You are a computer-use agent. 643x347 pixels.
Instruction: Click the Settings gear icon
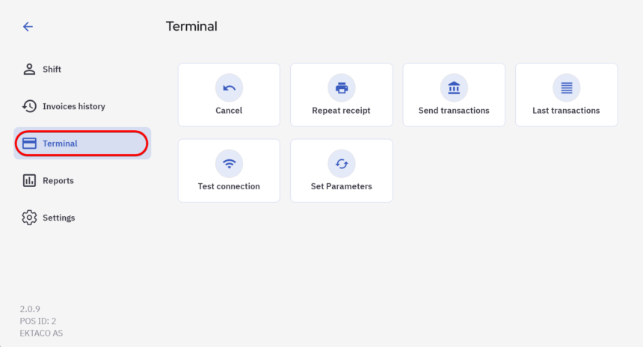point(29,218)
